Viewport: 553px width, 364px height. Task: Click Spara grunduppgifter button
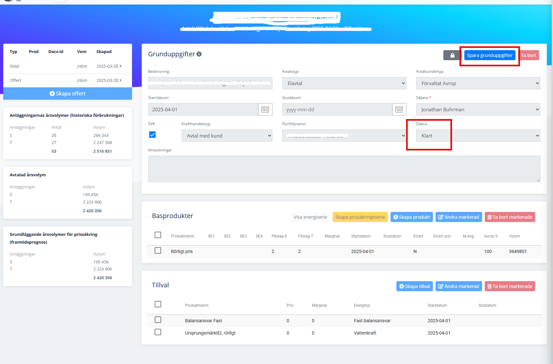(x=489, y=55)
